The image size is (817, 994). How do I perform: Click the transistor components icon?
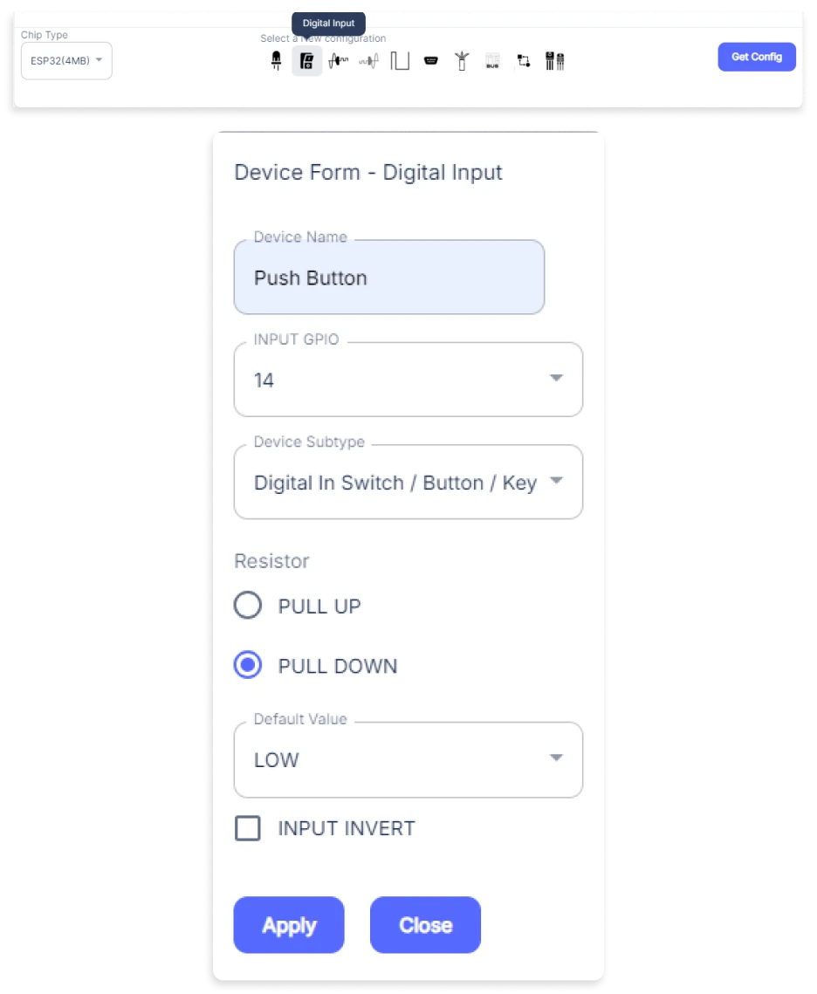click(554, 61)
